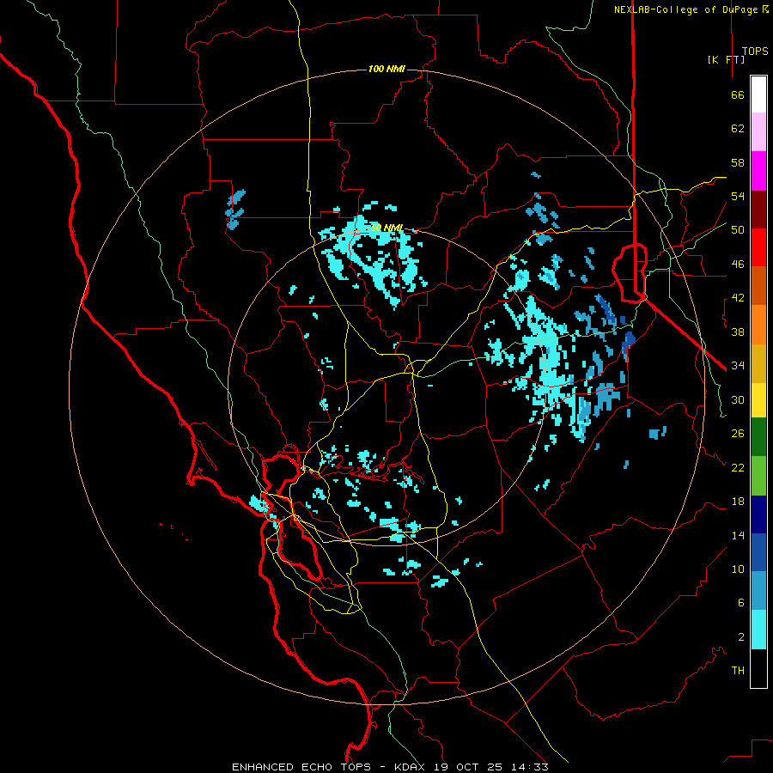This screenshot has height=773, width=773.
Task: Click the 2 legend value label
Action: [741, 637]
